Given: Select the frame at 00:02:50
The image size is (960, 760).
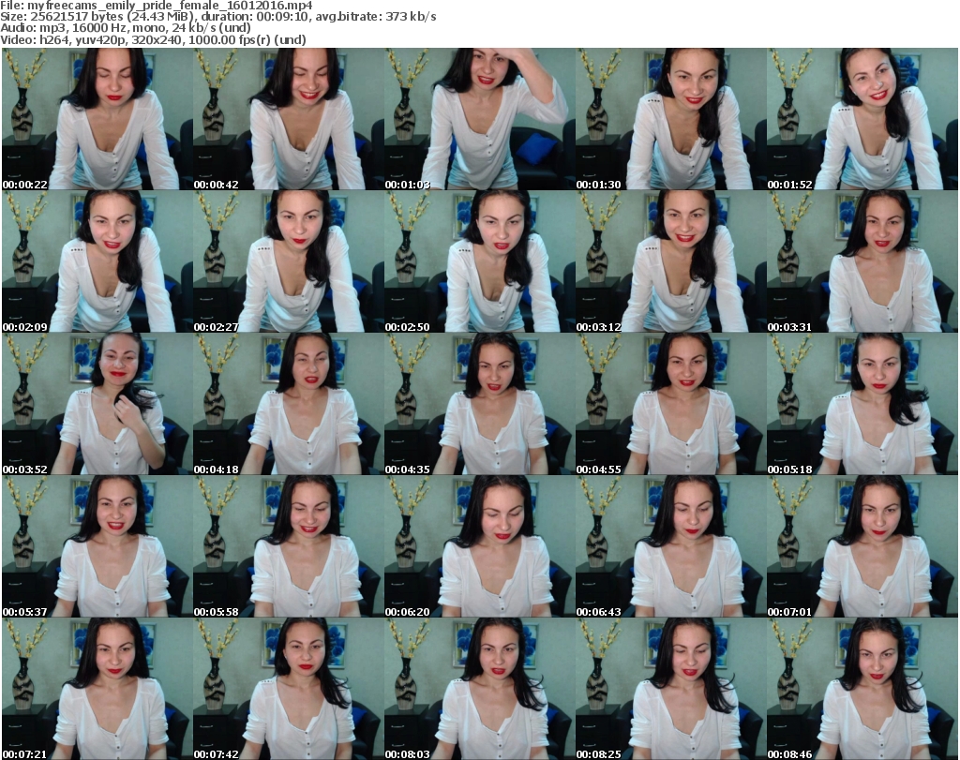Looking at the screenshot, I should click(x=479, y=261).
